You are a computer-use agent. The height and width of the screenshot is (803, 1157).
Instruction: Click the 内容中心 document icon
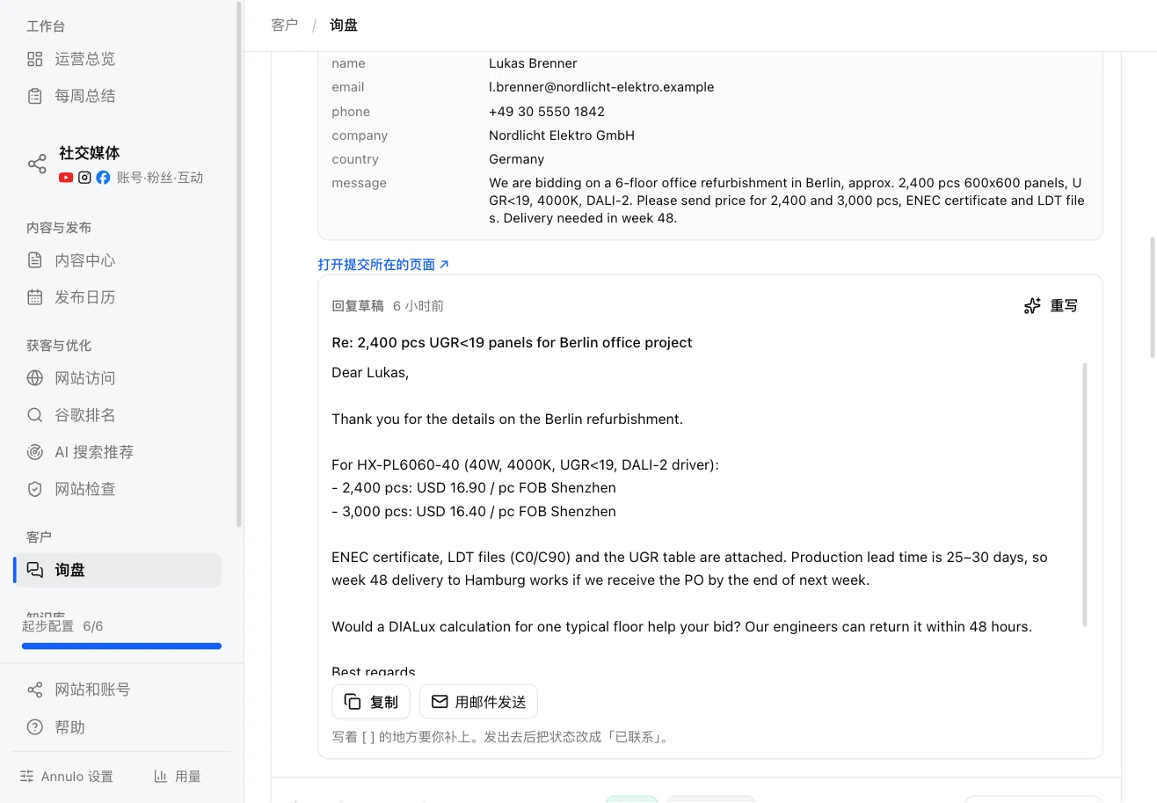coord(35,260)
